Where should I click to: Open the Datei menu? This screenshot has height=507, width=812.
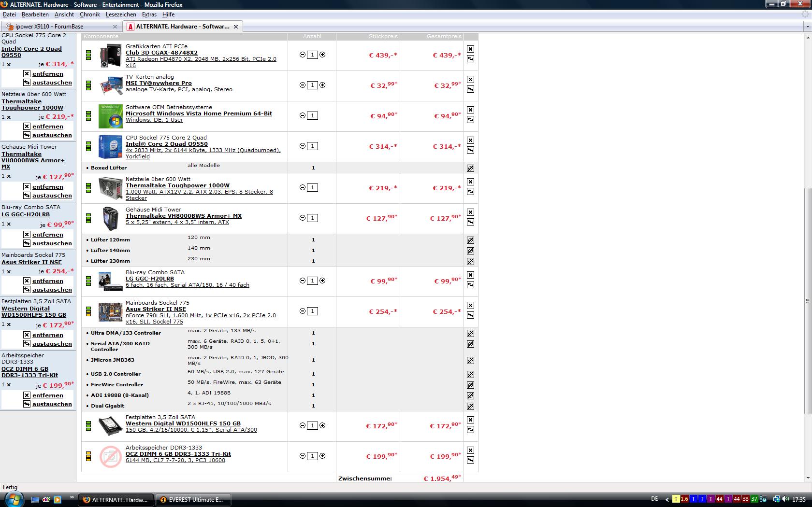[x=9, y=14]
